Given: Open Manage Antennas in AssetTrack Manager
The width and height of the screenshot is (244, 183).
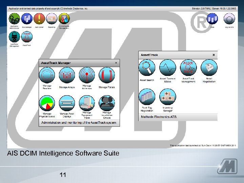Looking at the screenshot, I should pos(87,75).
